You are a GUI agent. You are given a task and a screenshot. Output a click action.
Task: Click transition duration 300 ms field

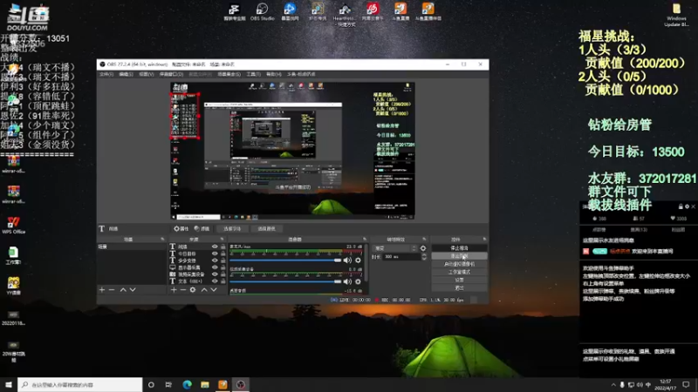coord(401,257)
